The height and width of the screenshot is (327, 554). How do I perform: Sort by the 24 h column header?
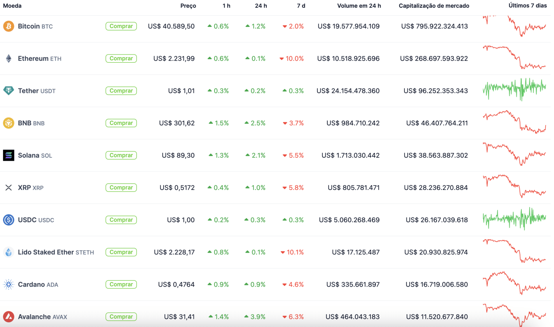[260, 6]
